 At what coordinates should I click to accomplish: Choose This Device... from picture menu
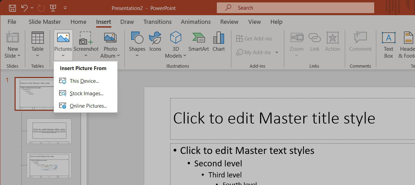click(84, 81)
